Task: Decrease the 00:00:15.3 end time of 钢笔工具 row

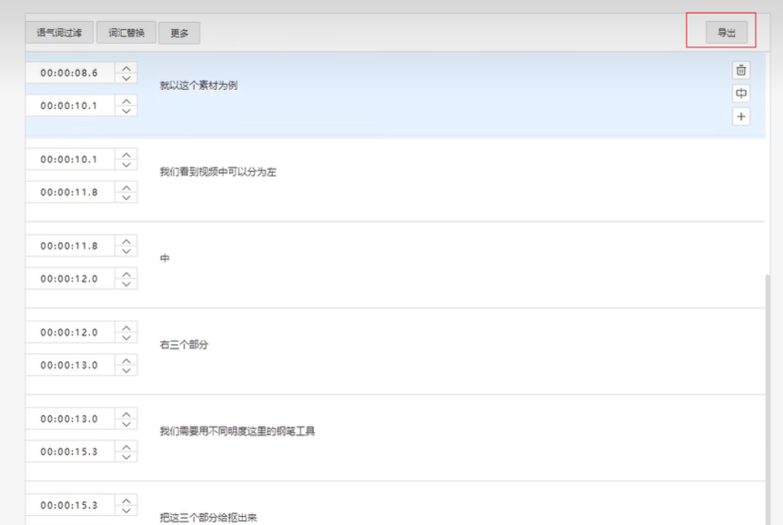Action: [x=127, y=457]
